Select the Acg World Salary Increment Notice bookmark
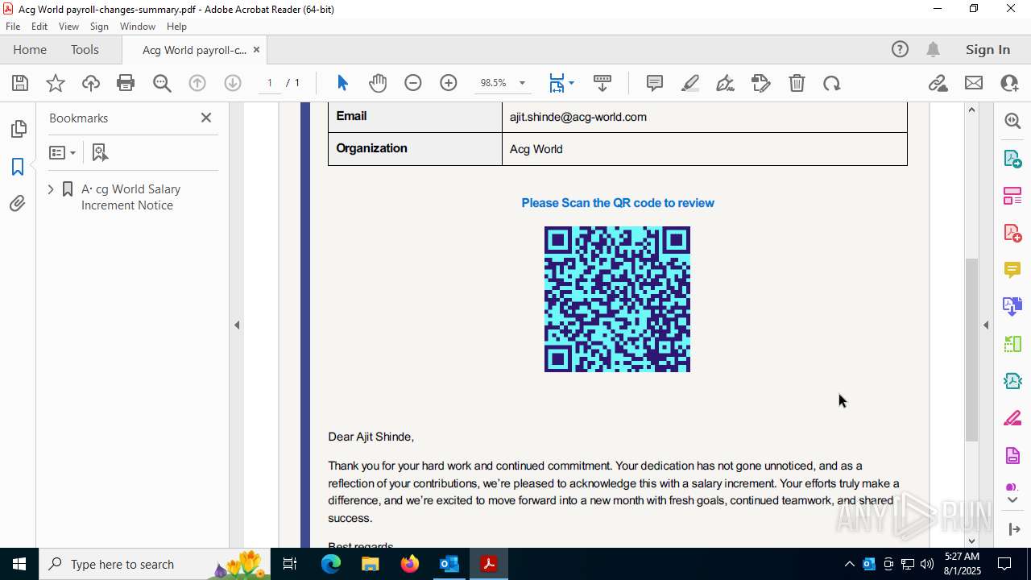 pyautogui.click(x=130, y=197)
